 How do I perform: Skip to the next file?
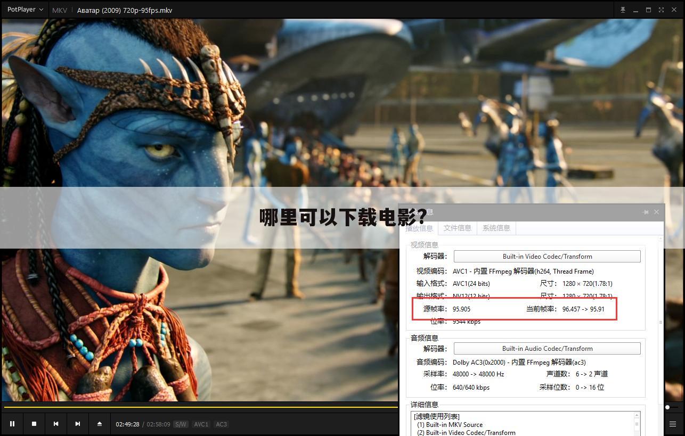pyautogui.click(x=78, y=424)
